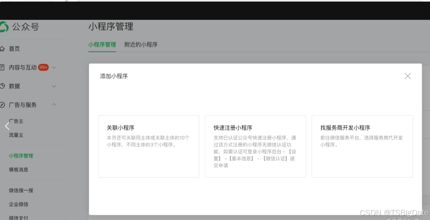Click the 99+ notification badge
Image resolution: width=430 pixels, height=220 pixels.
tap(43, 67)
